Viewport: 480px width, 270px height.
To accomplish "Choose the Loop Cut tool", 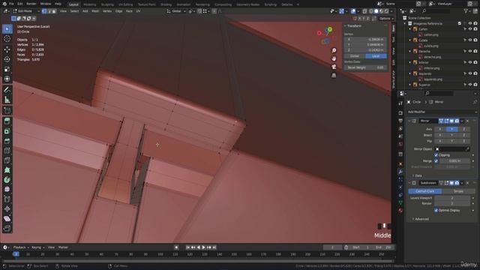I will [x=7, y=151].
